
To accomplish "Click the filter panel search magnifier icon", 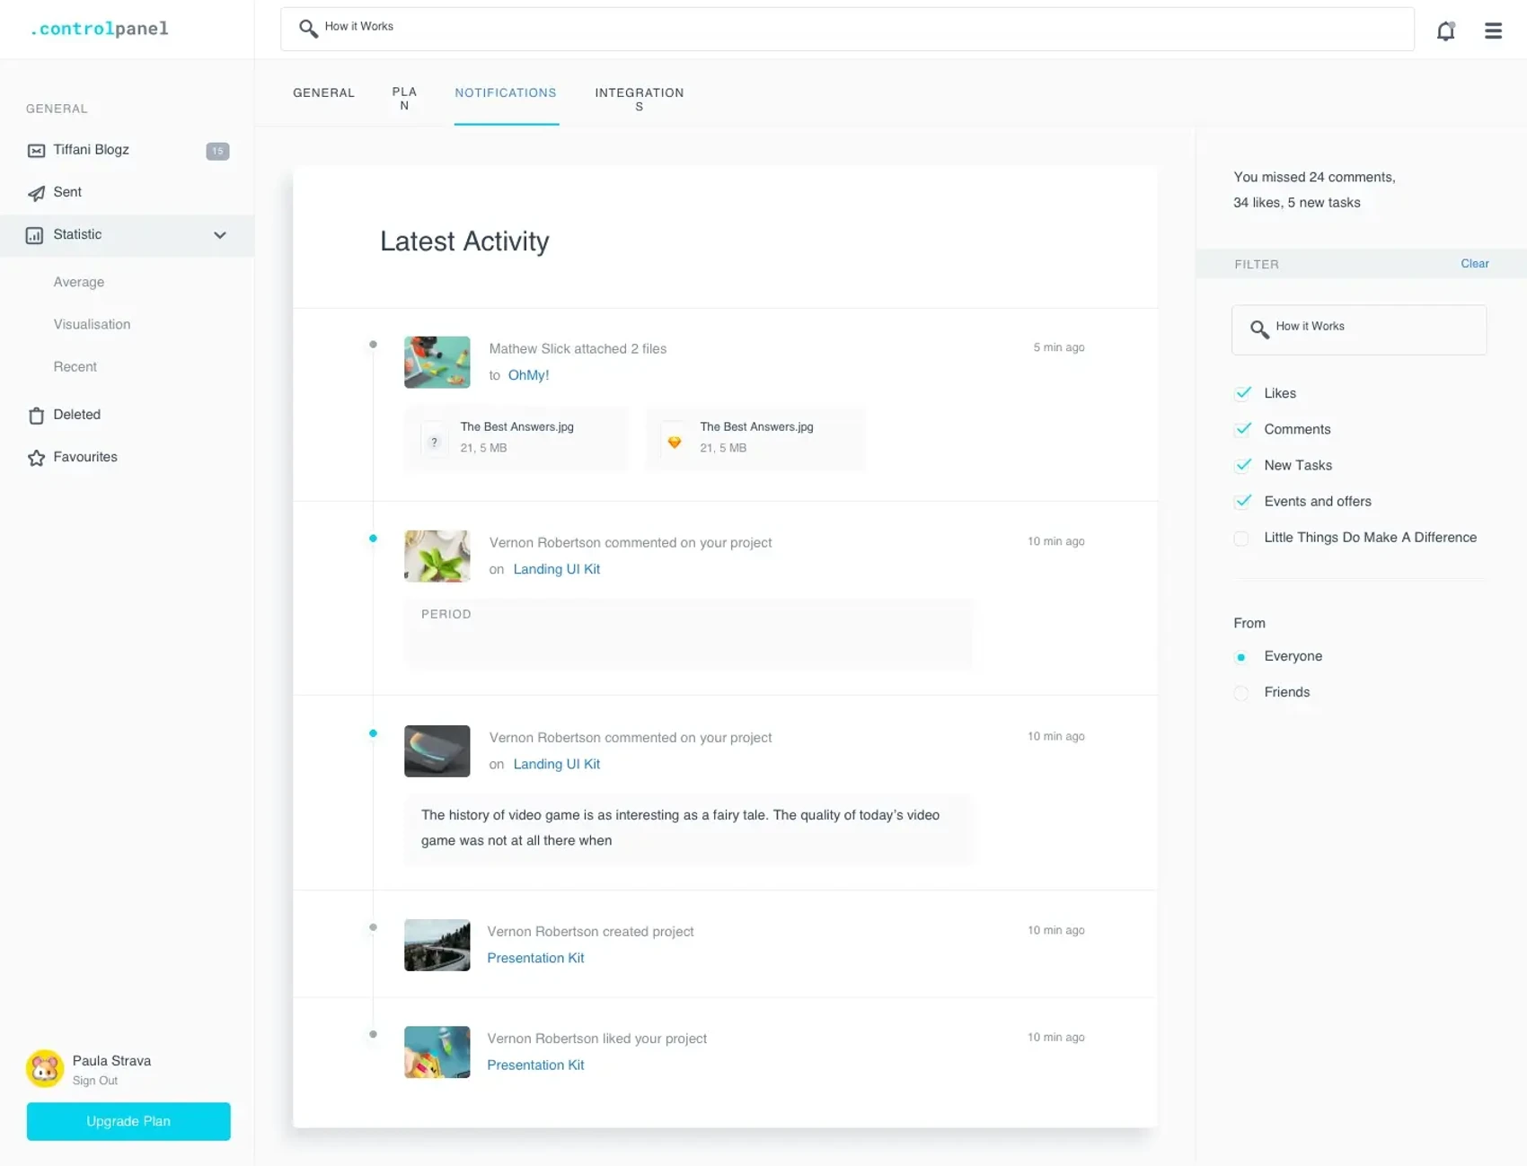I will coord(1259,329).
